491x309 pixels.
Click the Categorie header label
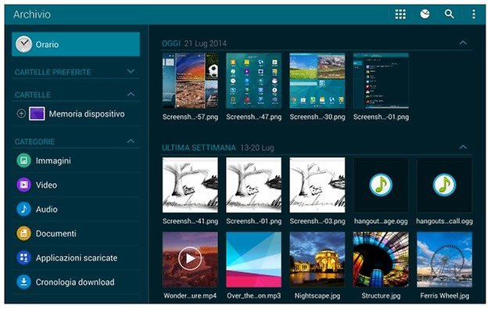(x=34, y=142)
